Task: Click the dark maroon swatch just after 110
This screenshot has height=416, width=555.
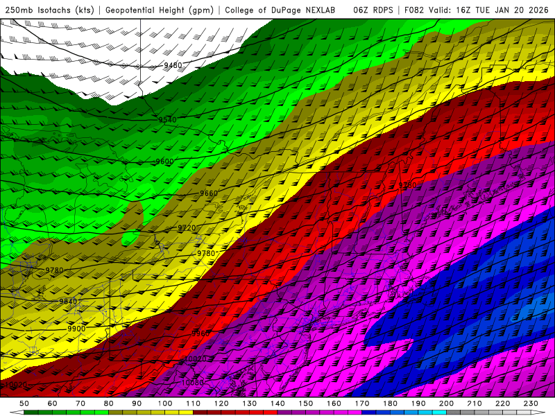Action: coord(200,413)
